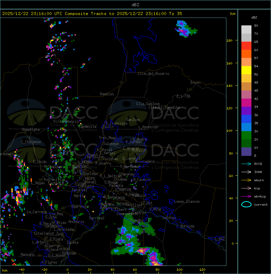Click the cyan ellipse 'current' symbol in legend
This screenshot has height=274, width=271.
tap(246, 204)
